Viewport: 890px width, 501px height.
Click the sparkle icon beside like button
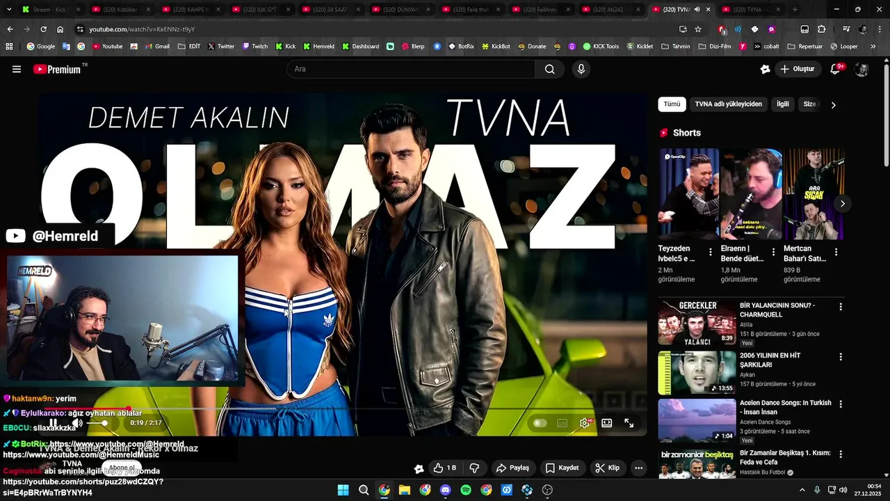pos(419,468)
